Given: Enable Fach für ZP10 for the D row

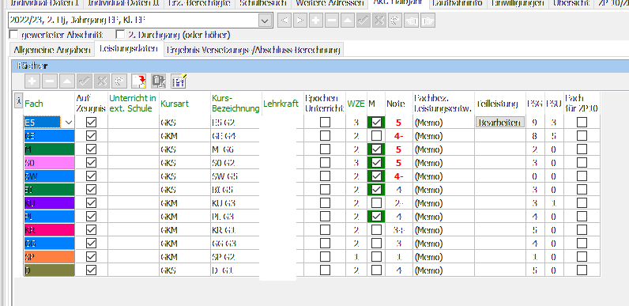Looking at the screenshot, I should pos(582,270).
